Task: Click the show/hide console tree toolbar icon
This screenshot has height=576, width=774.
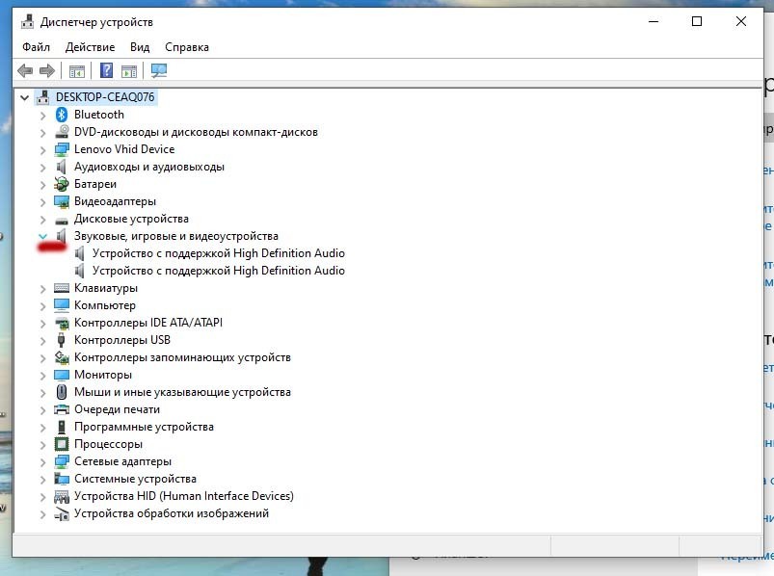Action: (x=76, y=71)
